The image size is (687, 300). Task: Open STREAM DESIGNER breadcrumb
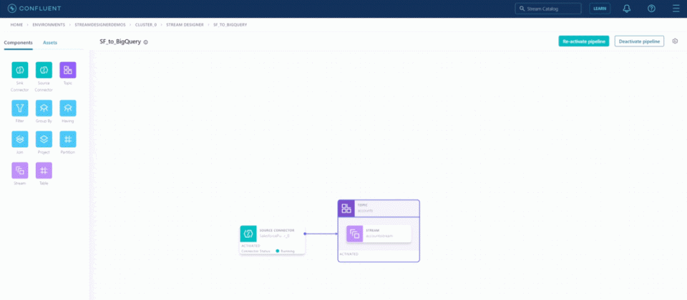[x=185, y=25]
